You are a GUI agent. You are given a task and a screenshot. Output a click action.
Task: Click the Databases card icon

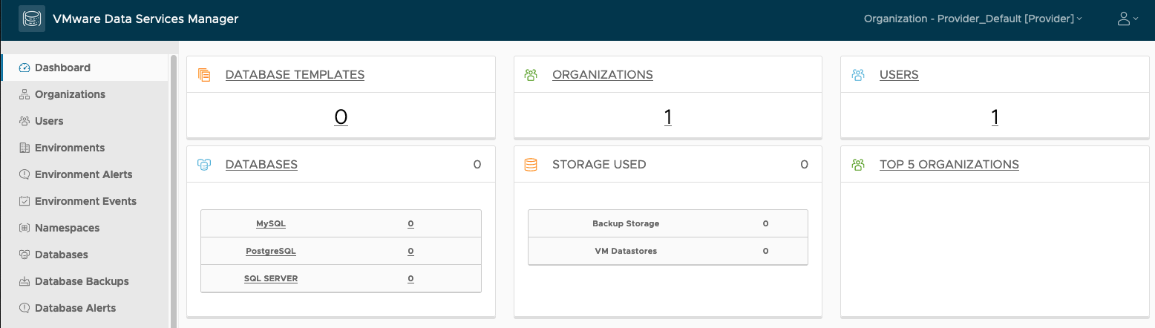click(205, 165)
